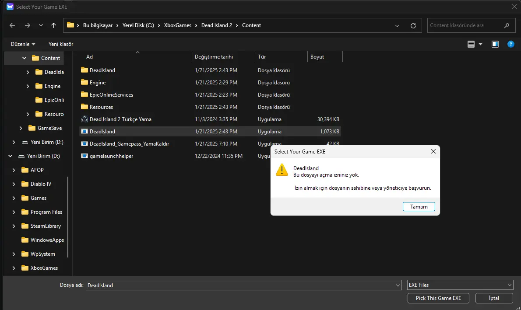Select XboxGames in the address path
Screen dimensions: 521x310
178,25
